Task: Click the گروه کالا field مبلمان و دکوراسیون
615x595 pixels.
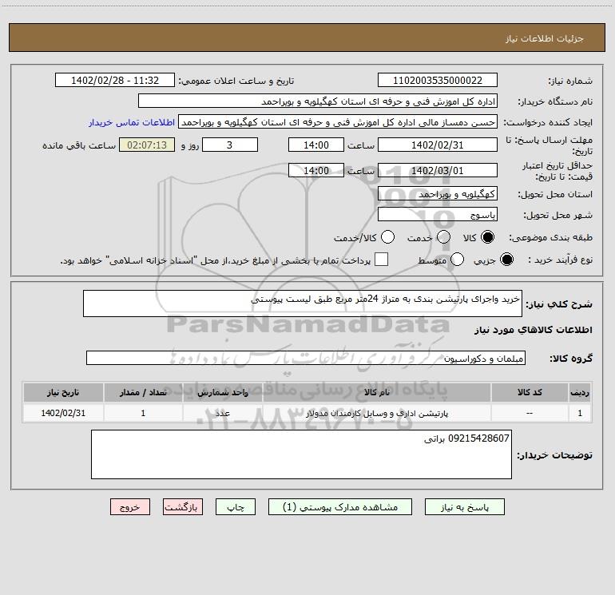Action: pyautogui.click(x=306, y=358)
